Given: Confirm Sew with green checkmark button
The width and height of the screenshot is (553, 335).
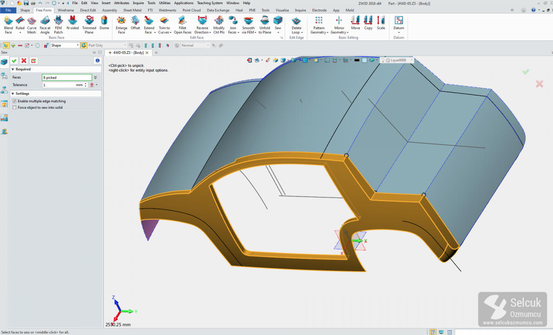Looking at the screenshot, I should click(x=14, y=61).
